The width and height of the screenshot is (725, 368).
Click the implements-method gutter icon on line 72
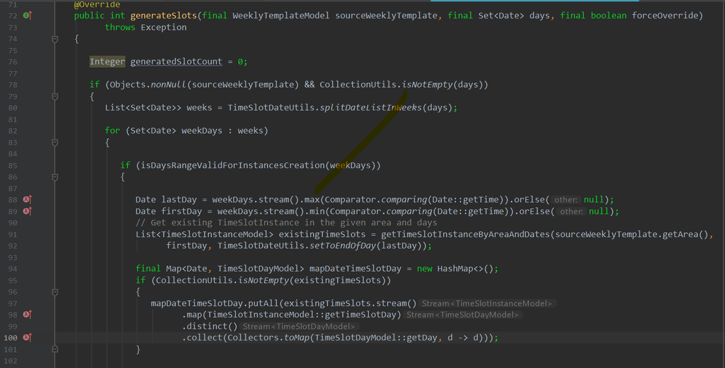27,16
